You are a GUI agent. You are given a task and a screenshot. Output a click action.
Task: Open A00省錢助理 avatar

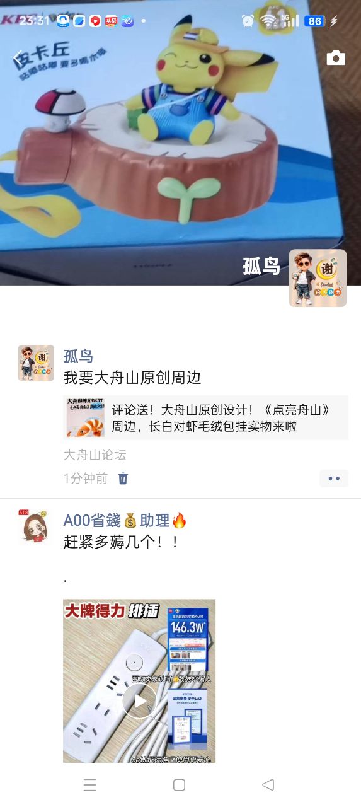click(36, 528)
